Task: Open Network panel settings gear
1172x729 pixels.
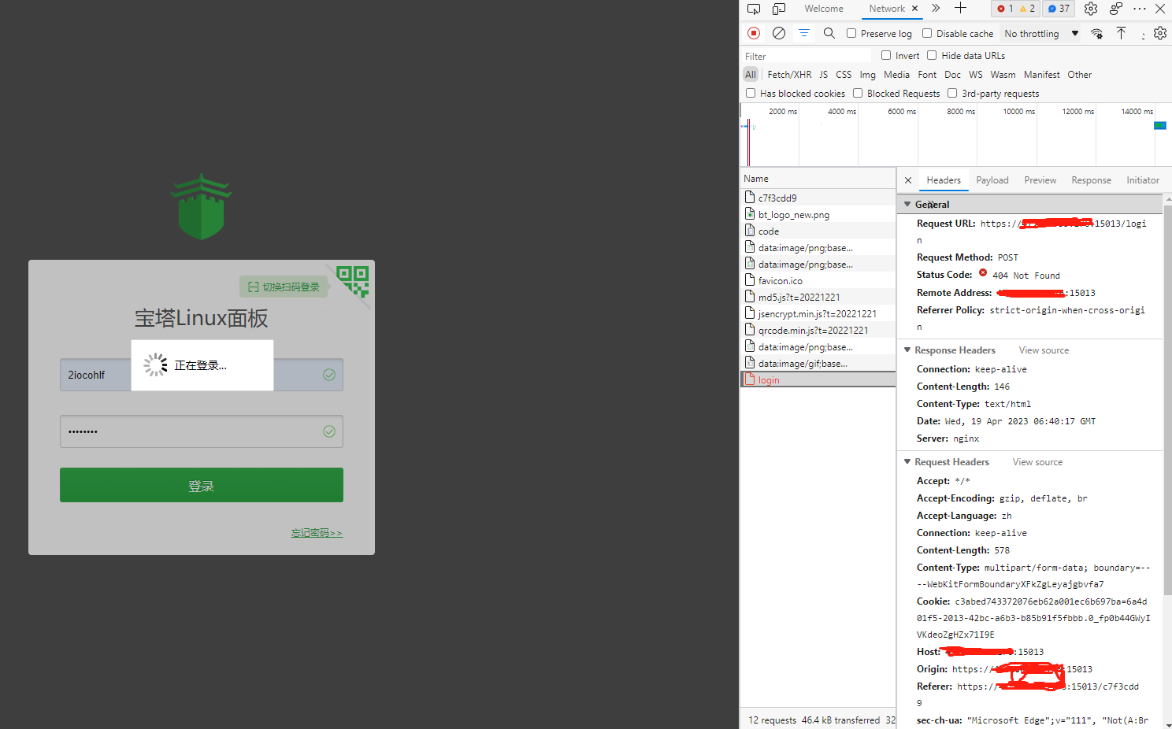Action: pos(1160,33)
